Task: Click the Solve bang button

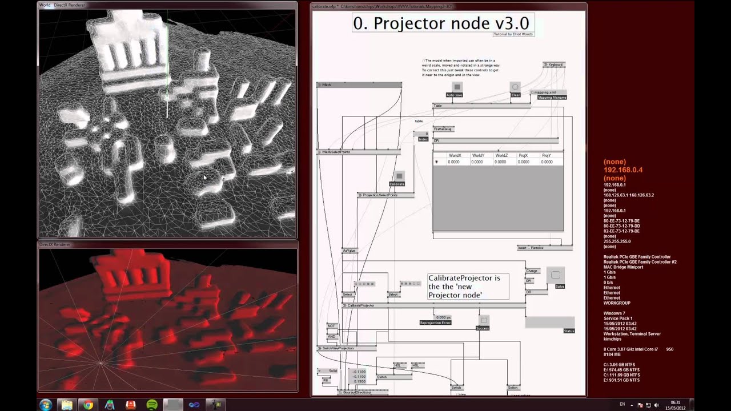Action: [555, 275]
